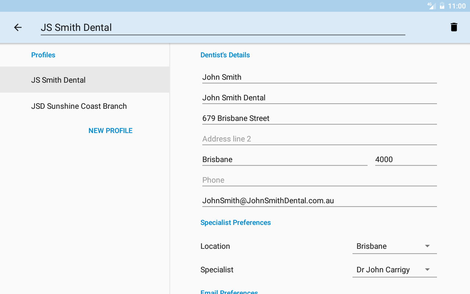The width and height of the screenshot is (470, 294).
Task: Tap the battery status icon
Action: coord(442,6)
